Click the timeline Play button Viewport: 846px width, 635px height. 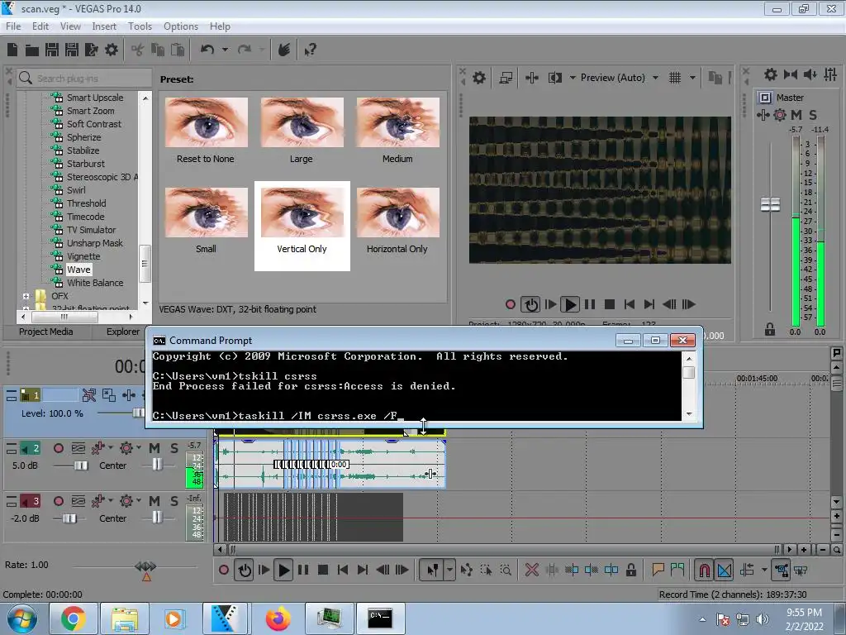[283, 570]
